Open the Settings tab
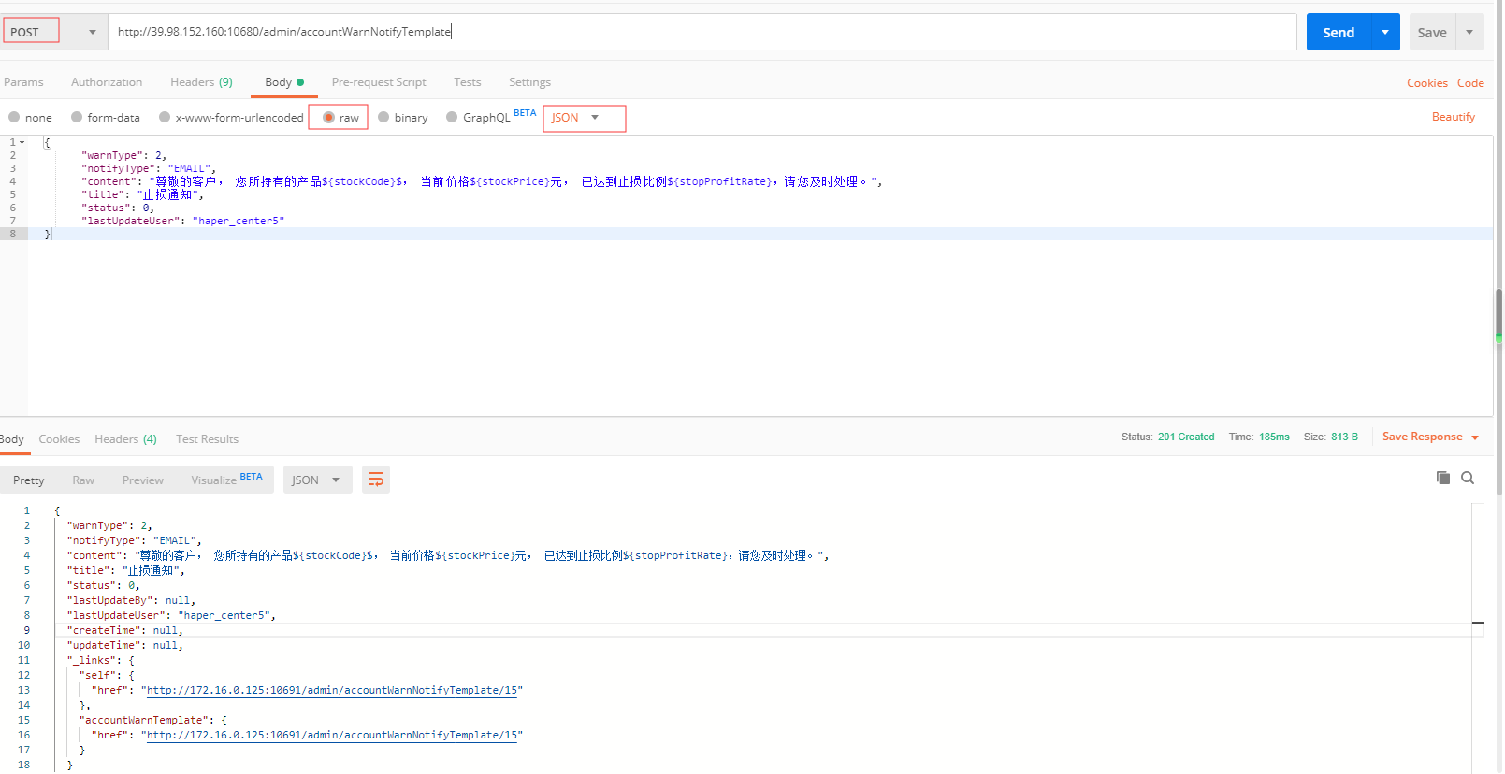The height and width of the screenshot is (774, 1505). [x=529, y=82]
